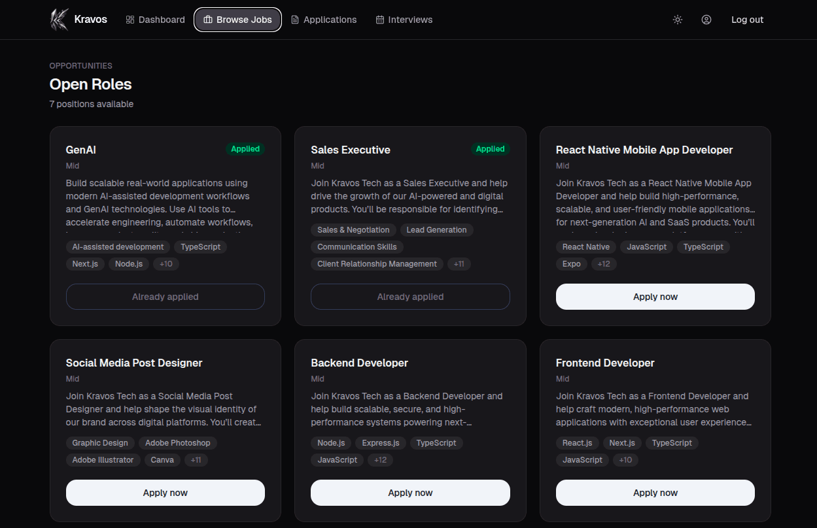
Task: Toggle the light/dark theme sun icon
Action: tap(678, 20)
